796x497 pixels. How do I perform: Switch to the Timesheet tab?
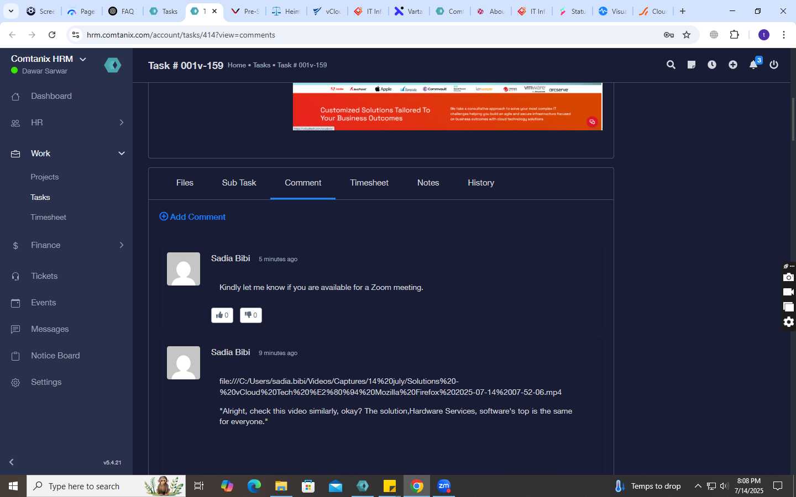click(369, 183)
